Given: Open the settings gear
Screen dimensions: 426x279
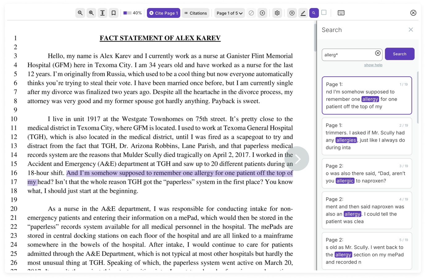Looking at the screenshot, I should 277,13.
